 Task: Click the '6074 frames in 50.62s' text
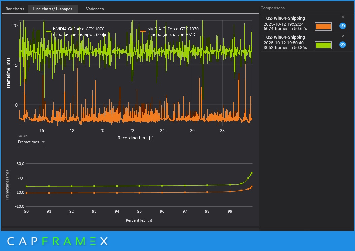[x=285, y=29]
